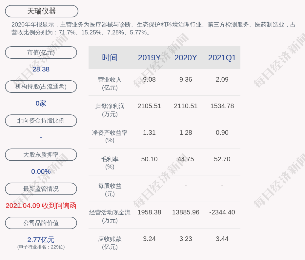This screenshot has height=260, width=305.
Task: Click the 大股东质押率 label pill
Action: pos(41,155)
